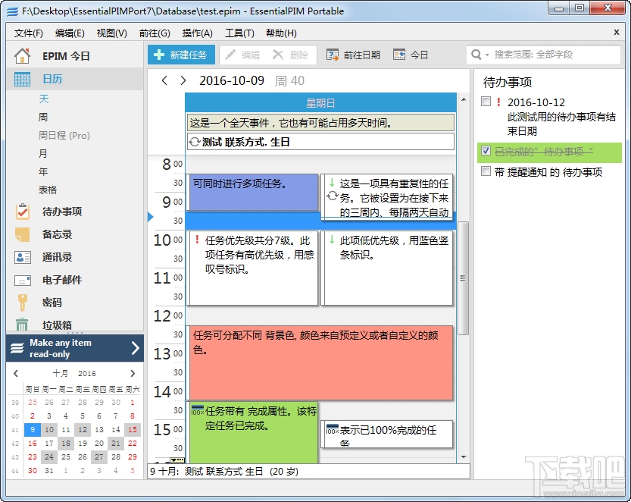Click the 今日 calendar icon

point(399,55)
